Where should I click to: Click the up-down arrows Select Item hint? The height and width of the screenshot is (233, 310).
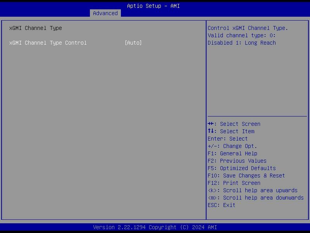point(231,131)
